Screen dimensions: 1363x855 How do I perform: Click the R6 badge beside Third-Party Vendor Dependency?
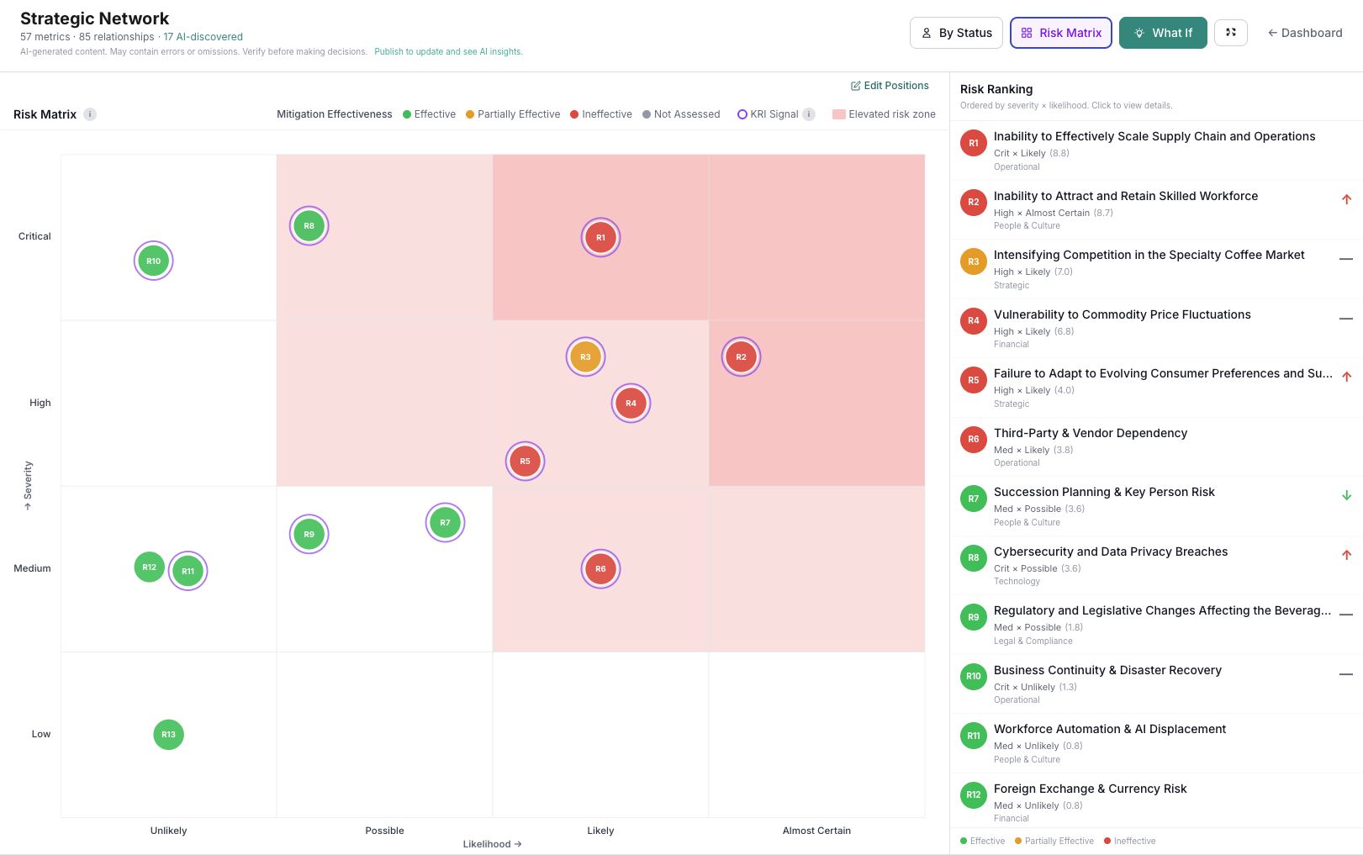pos(973,439)
